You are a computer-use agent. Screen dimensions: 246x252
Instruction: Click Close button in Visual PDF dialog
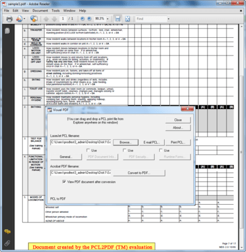tap(178, 120)
